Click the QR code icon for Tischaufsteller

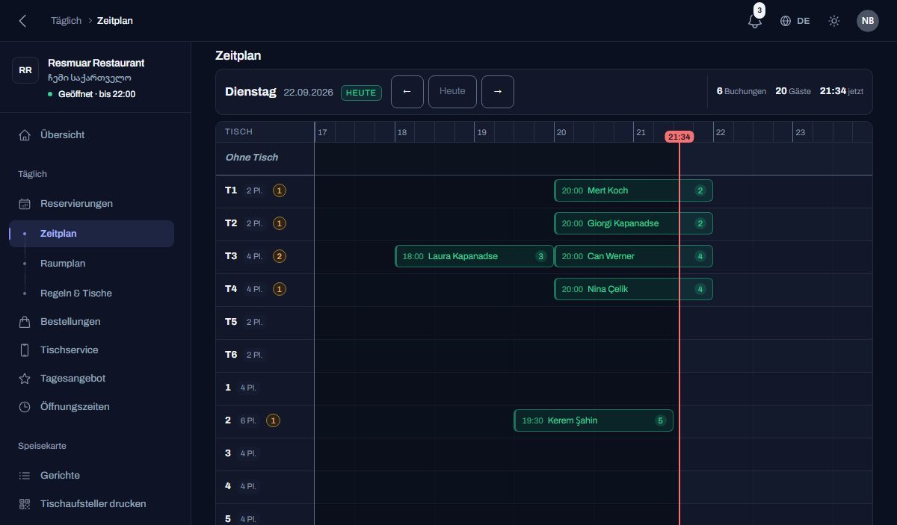25,504
